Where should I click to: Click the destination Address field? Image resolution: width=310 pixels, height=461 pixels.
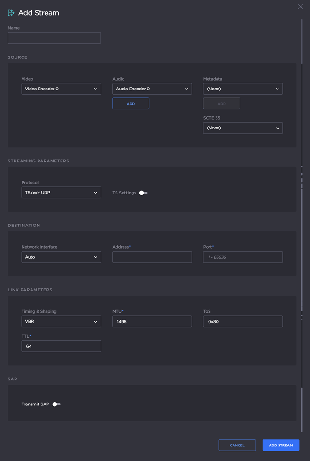pos(152,257)
